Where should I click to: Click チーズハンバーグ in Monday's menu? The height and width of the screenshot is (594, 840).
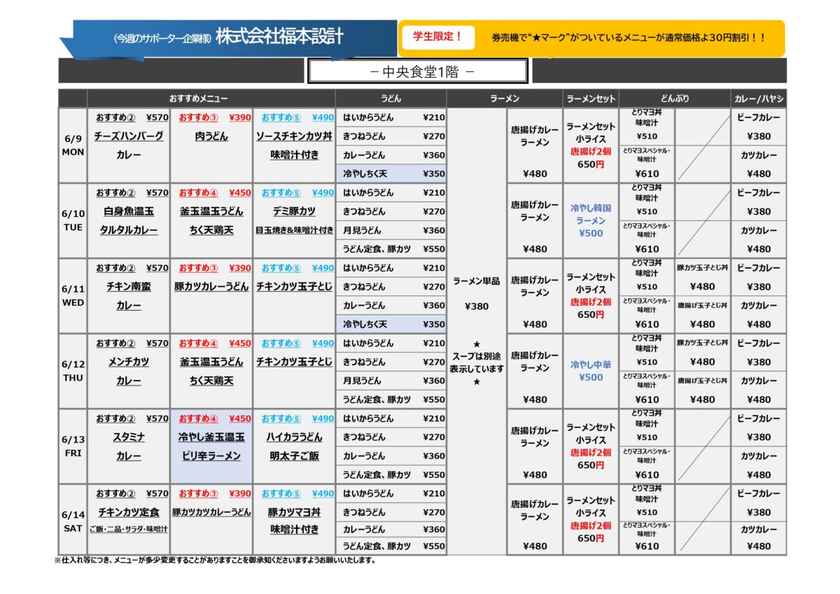click(x=129, y=136)
